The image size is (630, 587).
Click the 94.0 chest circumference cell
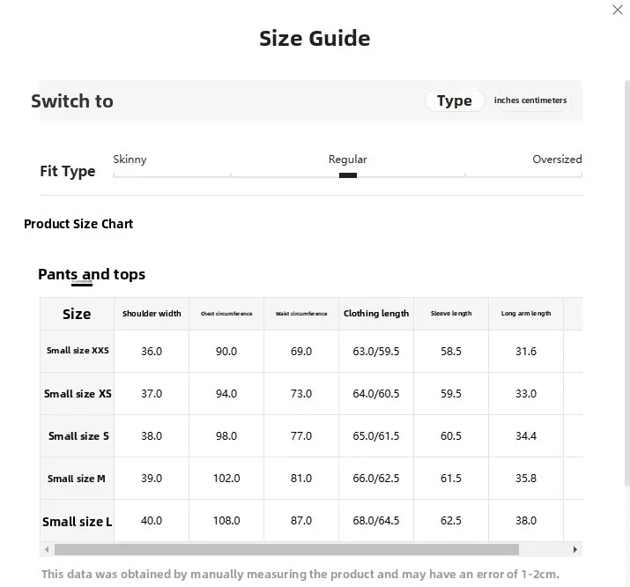[x=226, y=394]
